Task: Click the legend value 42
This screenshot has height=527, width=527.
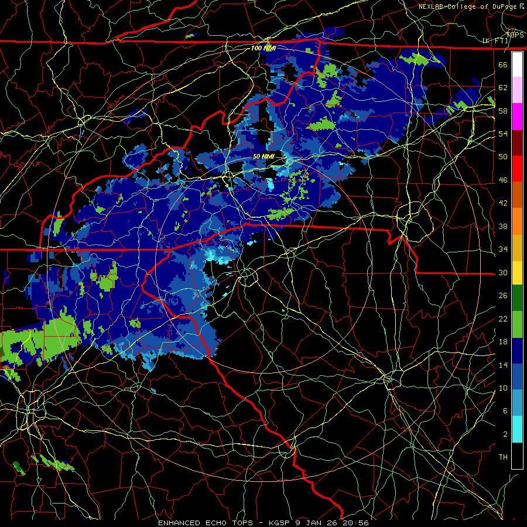Action: 503,203
